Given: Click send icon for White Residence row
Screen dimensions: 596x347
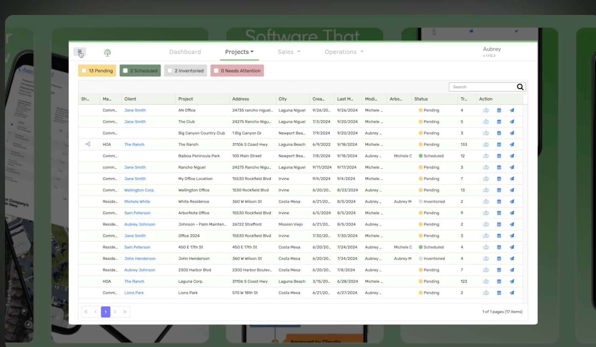Looking at the screenshot, I should 512,202.
